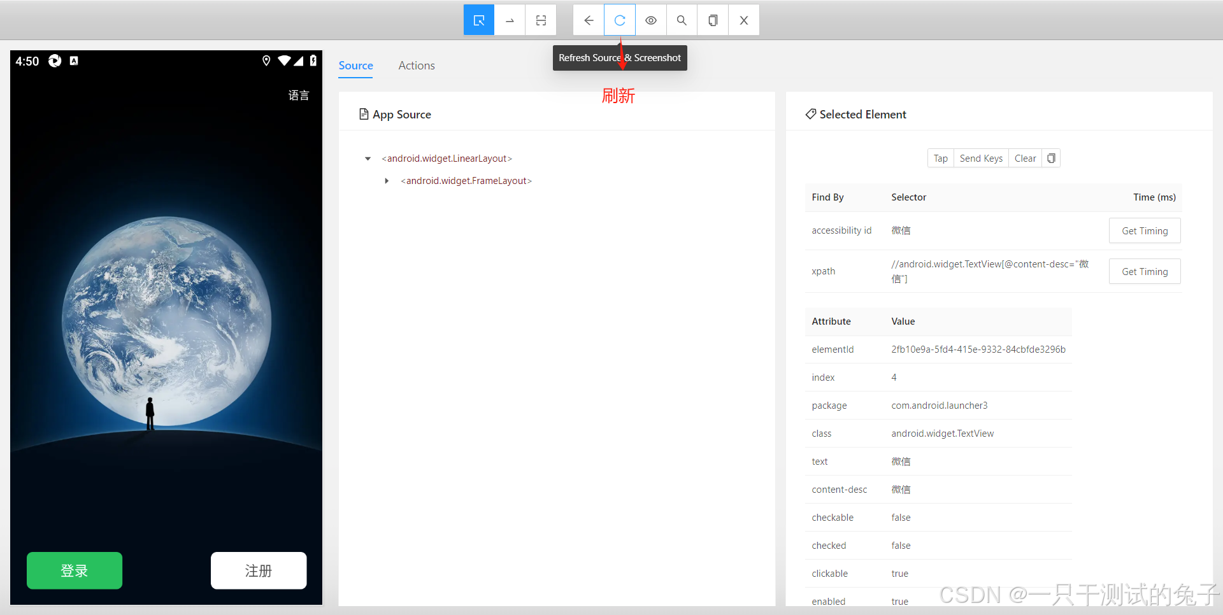The width and height of the screenshot is (1223, 615).
Task: Click the checked value false
Action: 901,546
